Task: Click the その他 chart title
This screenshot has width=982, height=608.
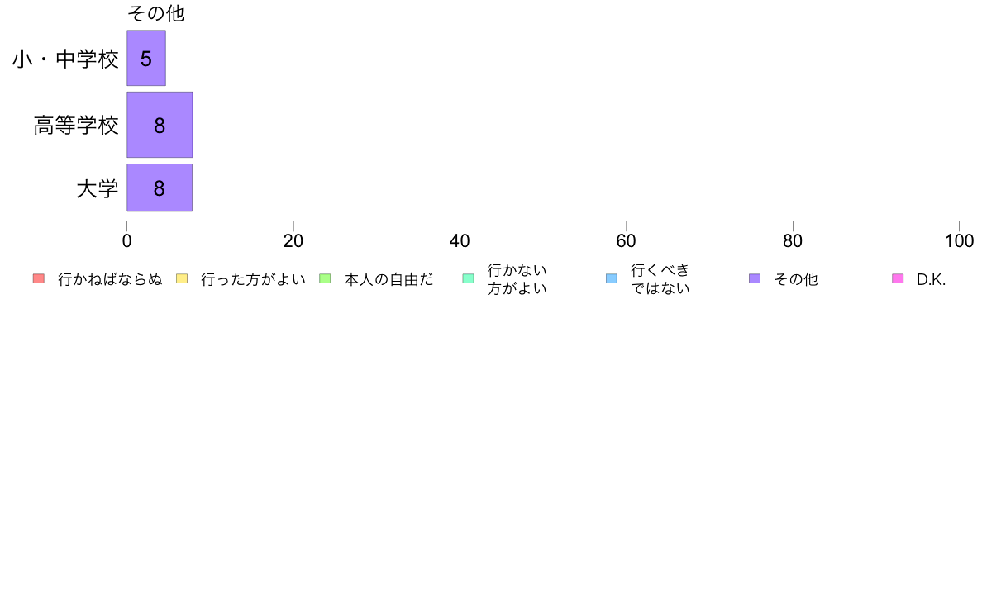Action: tap(156, 13)
